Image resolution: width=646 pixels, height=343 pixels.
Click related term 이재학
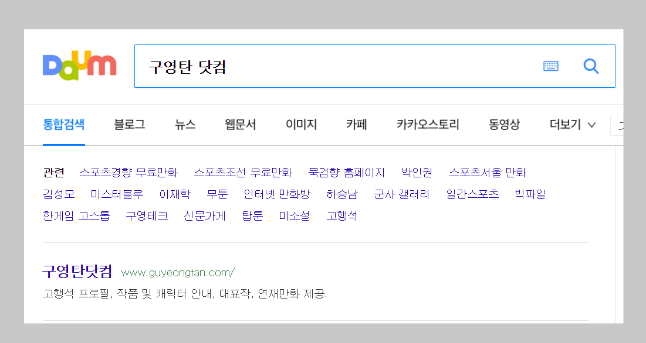pyautogui.click(x=175, y=194)
